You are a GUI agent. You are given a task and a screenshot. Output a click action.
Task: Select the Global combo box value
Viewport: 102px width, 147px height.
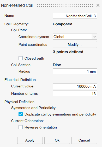pos(72,37)
